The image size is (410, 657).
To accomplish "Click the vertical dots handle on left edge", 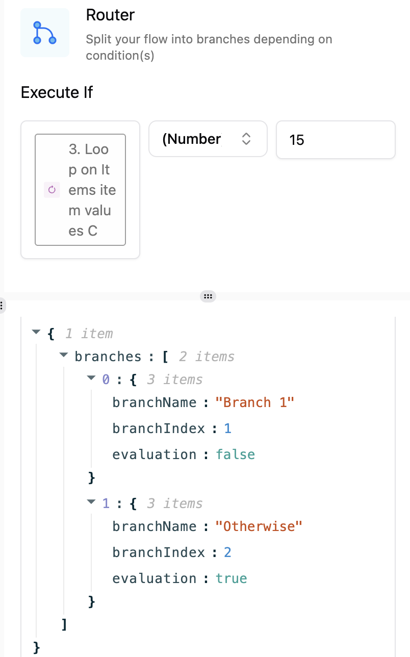I will (2, 306).
